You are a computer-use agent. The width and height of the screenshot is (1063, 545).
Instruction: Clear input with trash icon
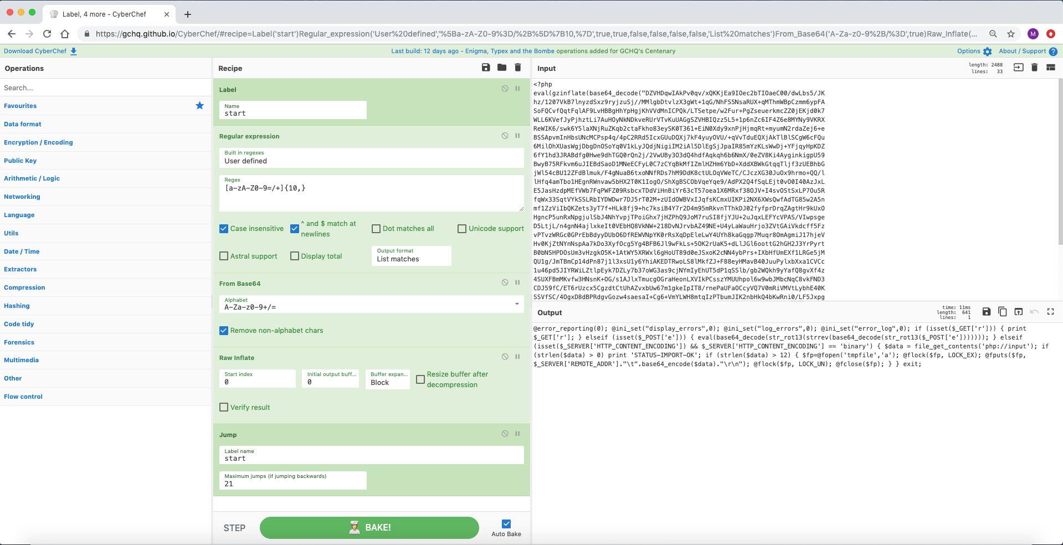(1034, 68)
